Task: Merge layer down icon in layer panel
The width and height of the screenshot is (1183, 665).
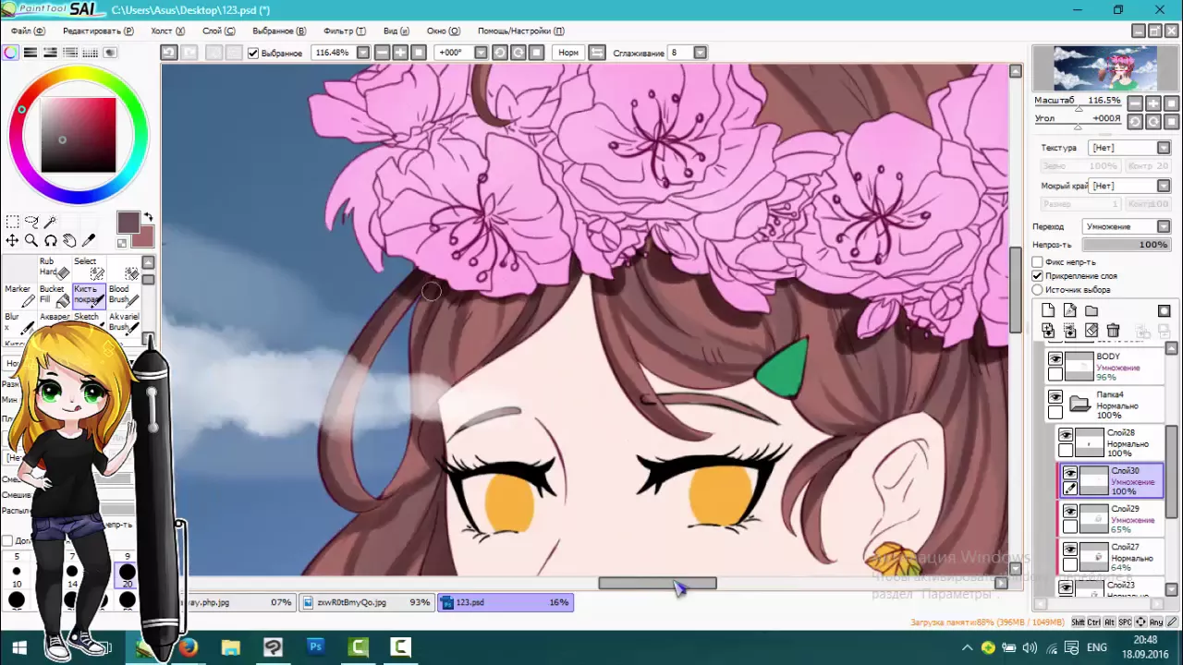Action: [1048, 330]
